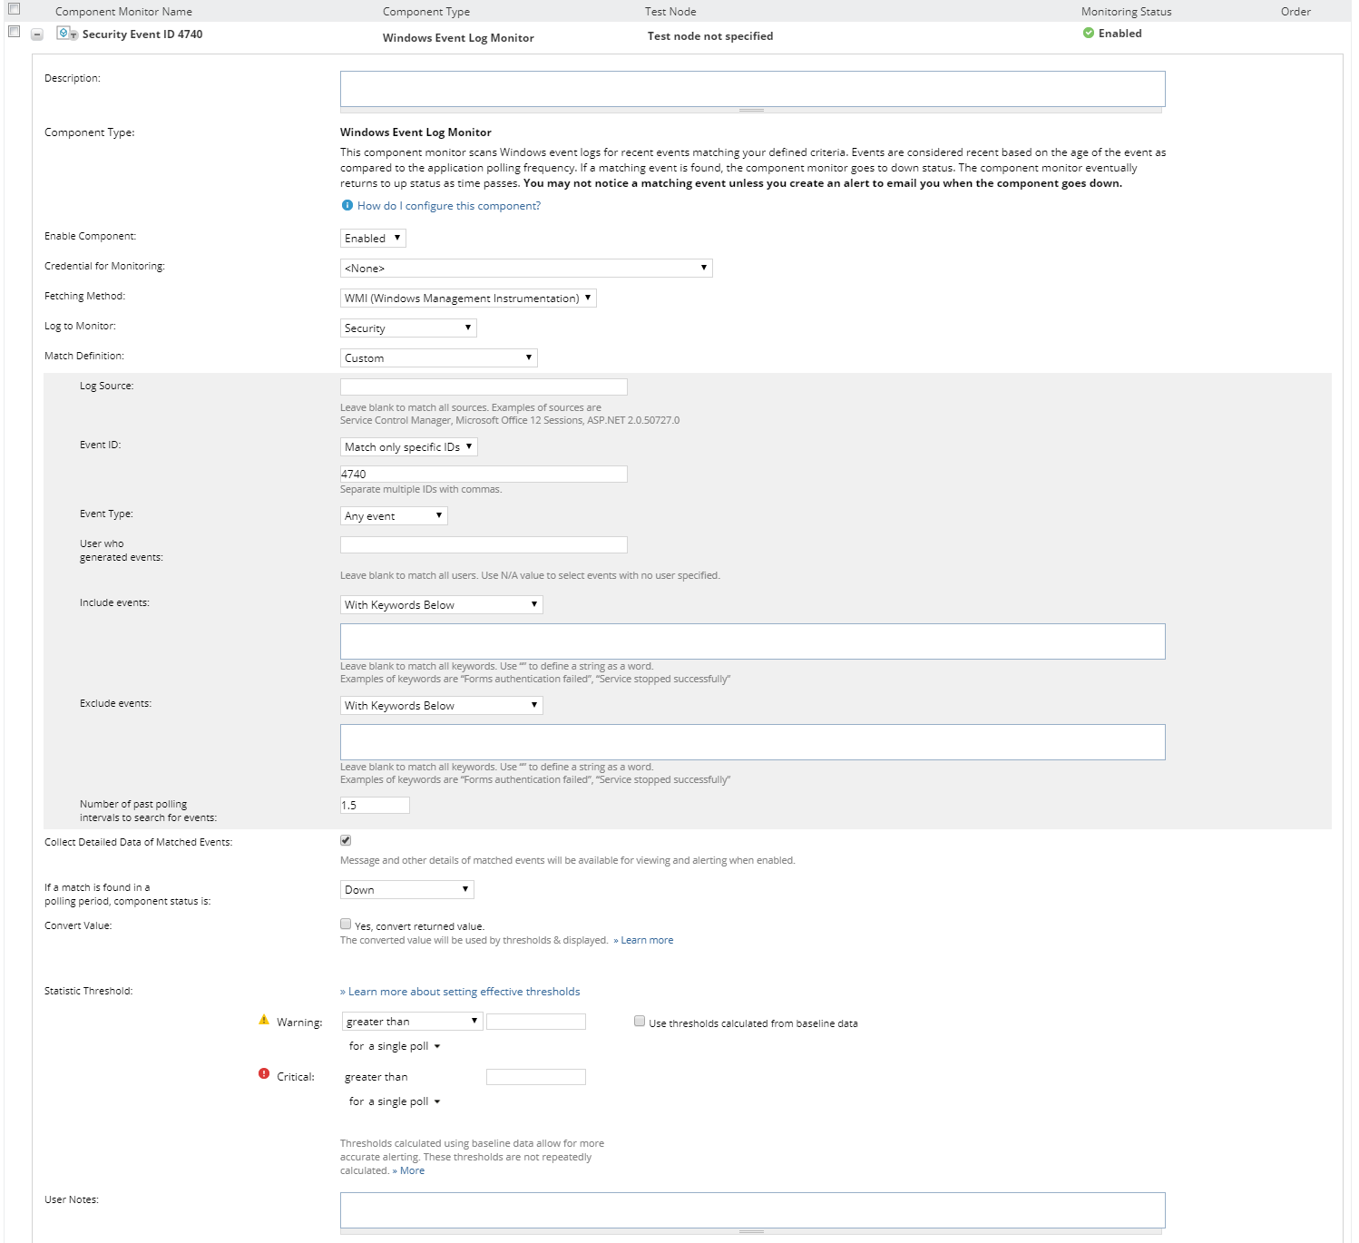Viewport: 1359px width, 1243px height.
Task: Tick the Security Event ID 4740 row checkbox
Action: click(x=14, y=32)
